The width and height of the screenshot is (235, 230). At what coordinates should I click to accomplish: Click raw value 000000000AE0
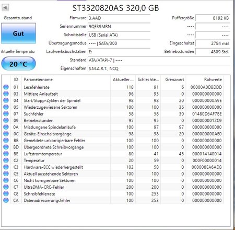tap(207, 134)
